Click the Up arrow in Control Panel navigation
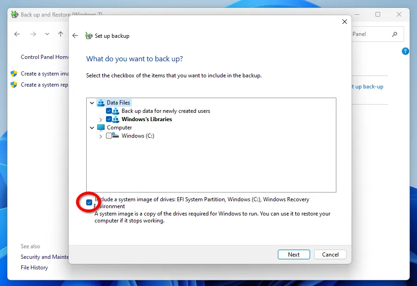 click(x=60, y=34)
